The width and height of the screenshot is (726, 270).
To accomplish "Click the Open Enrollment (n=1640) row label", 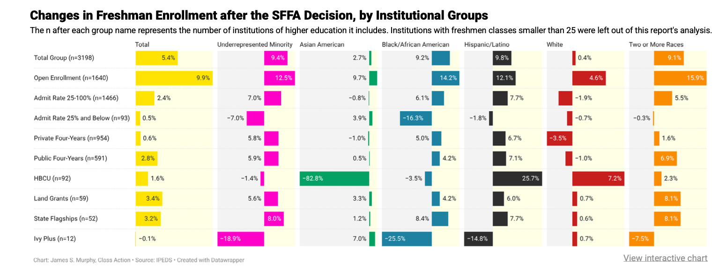I will (71, 78).
